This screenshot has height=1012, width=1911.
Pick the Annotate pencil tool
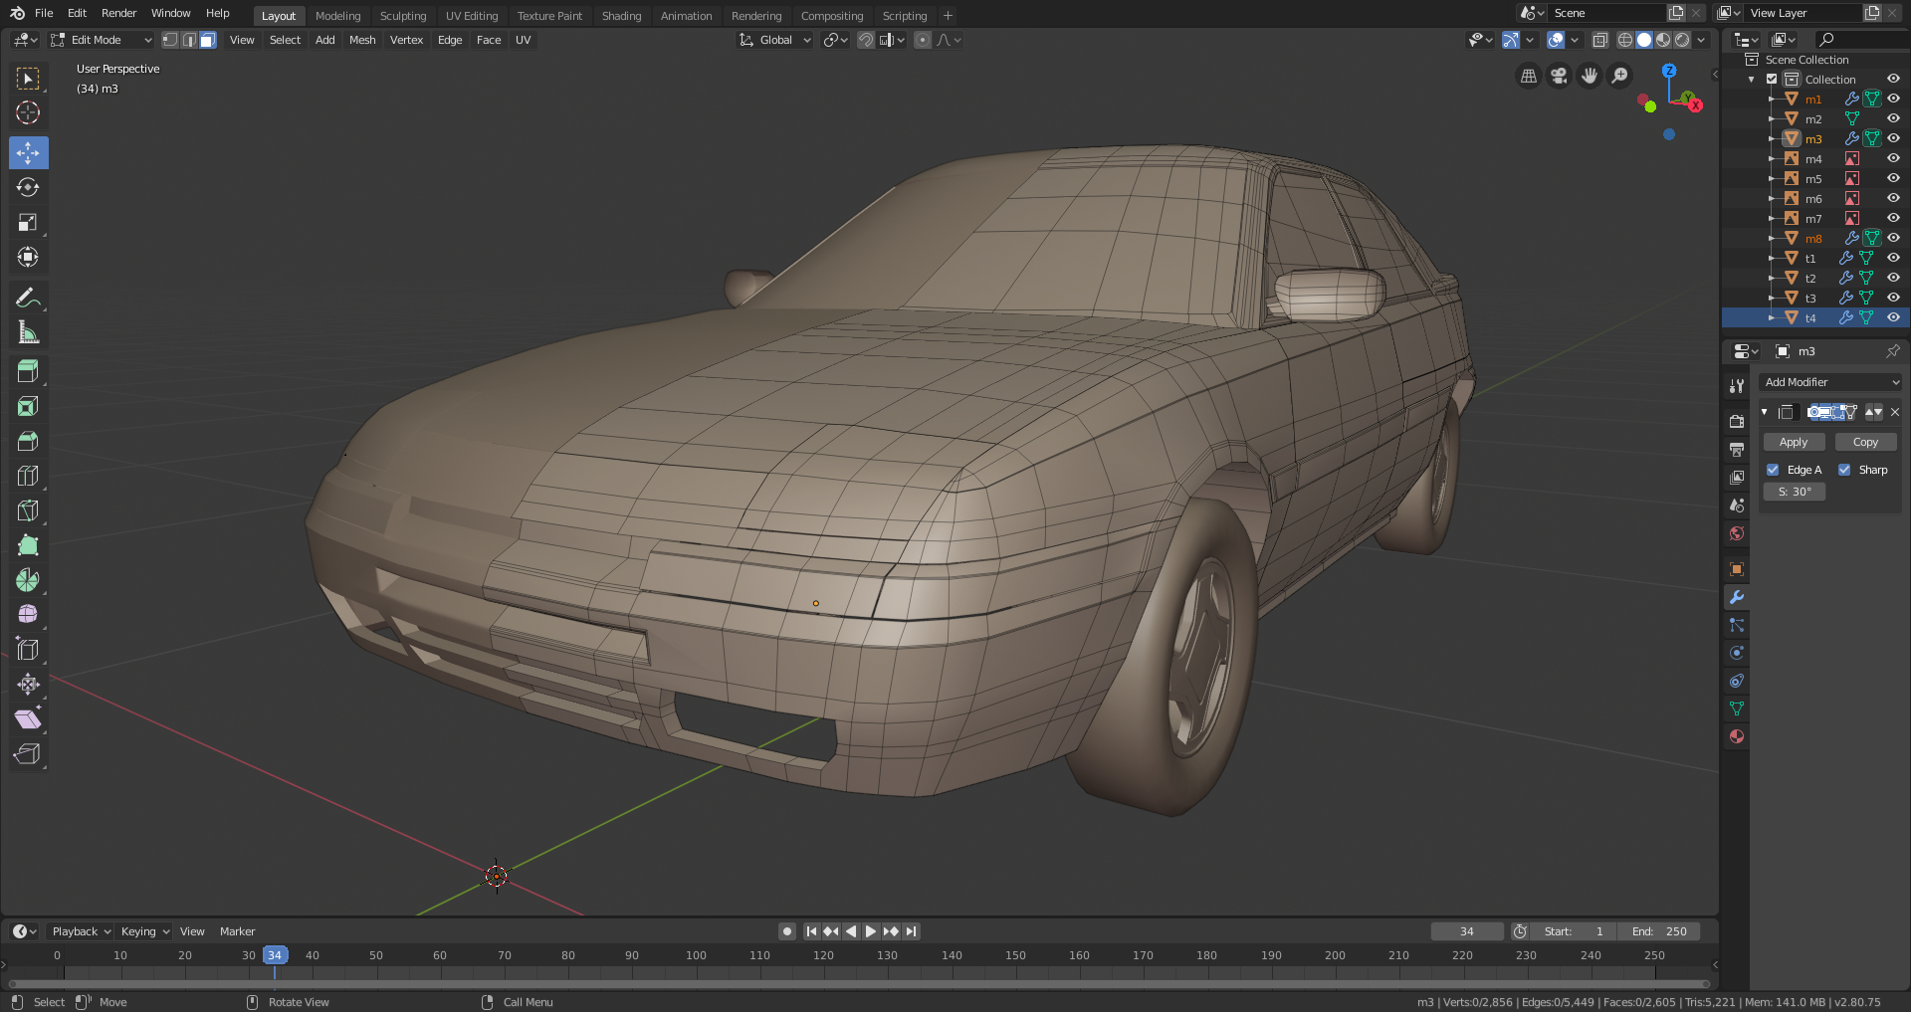click(x=28, y=298)
